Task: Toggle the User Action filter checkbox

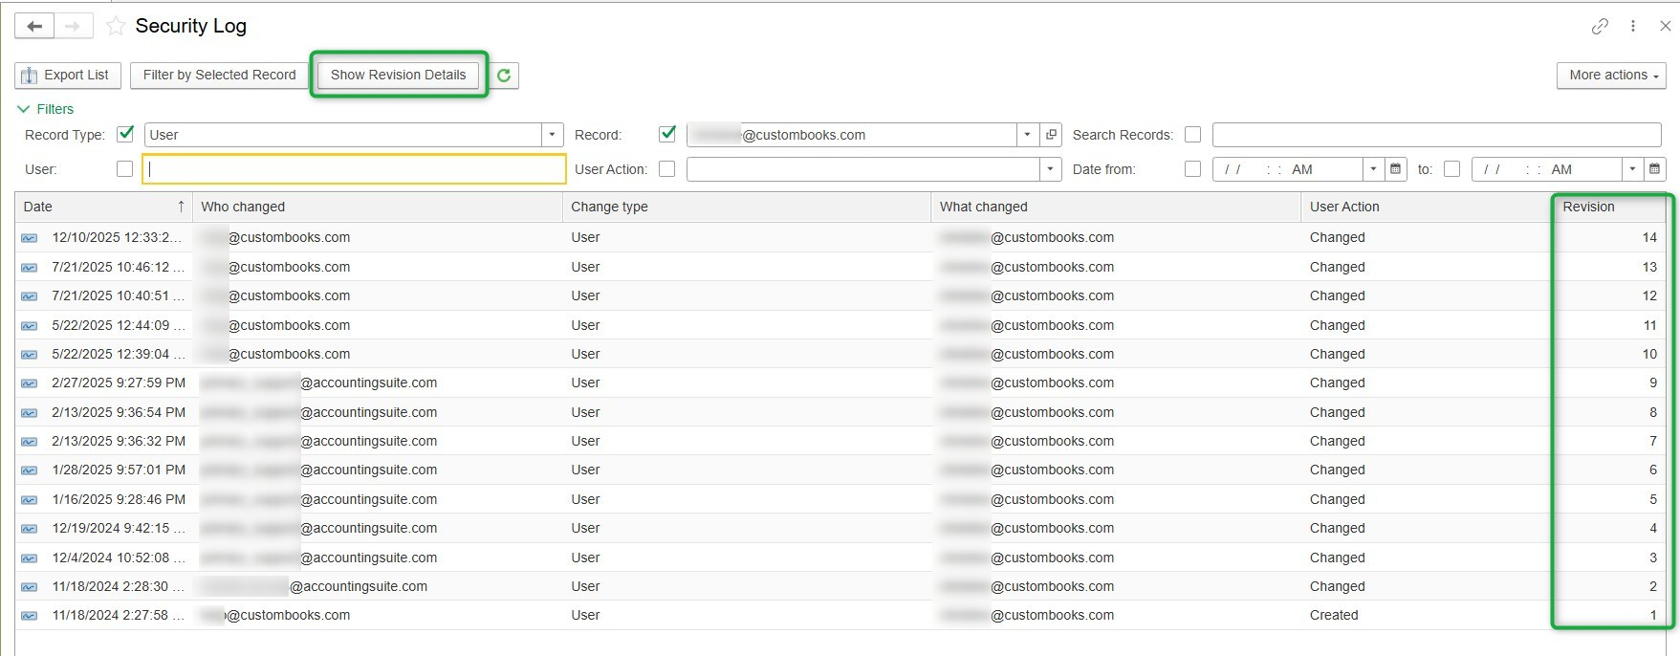Action: (667, 169)
